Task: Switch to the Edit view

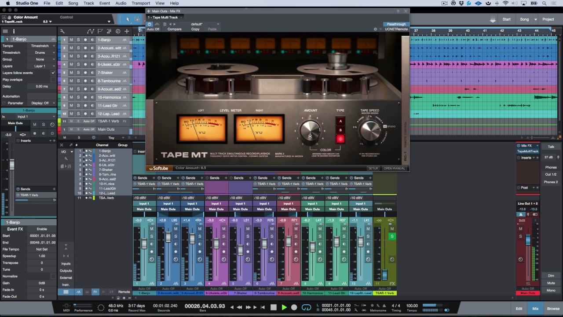Action: (519, 309)
